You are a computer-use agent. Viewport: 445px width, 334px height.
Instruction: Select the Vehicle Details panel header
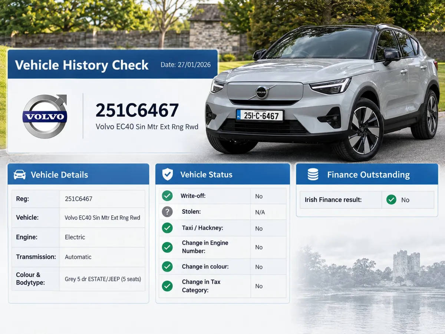[79, 174]
